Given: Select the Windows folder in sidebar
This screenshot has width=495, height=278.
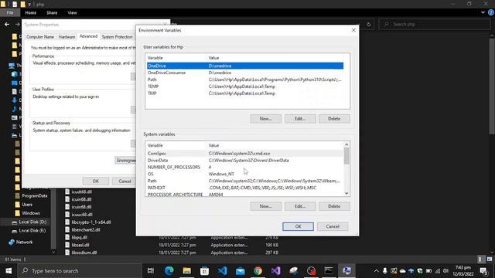Looking at the screenshot, I should pyautogui.click(x=31, y=213).
